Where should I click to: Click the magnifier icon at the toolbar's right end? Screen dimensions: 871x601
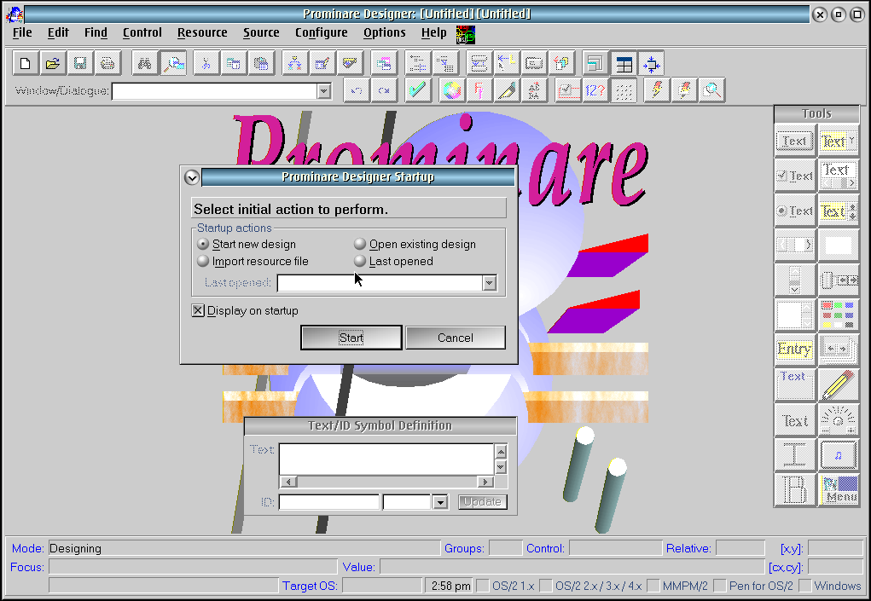(x=711, y=90)
